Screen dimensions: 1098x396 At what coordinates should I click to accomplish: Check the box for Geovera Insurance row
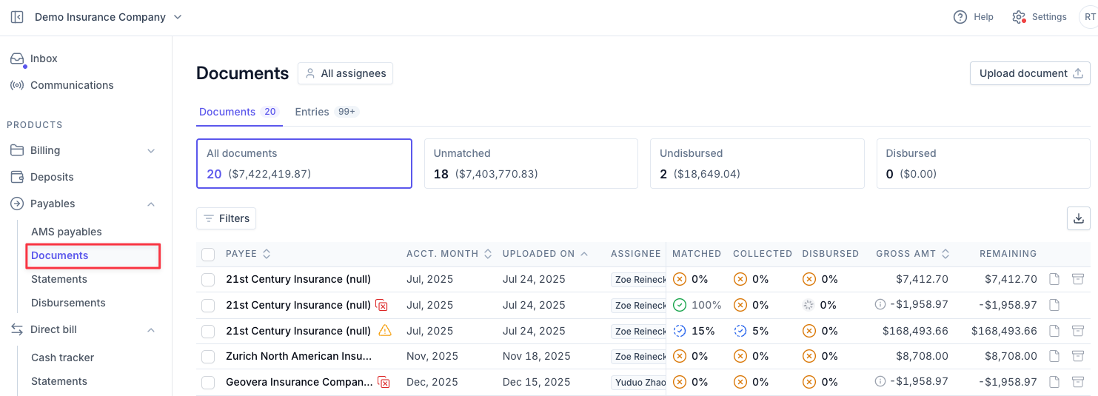[x=208, y=382]
